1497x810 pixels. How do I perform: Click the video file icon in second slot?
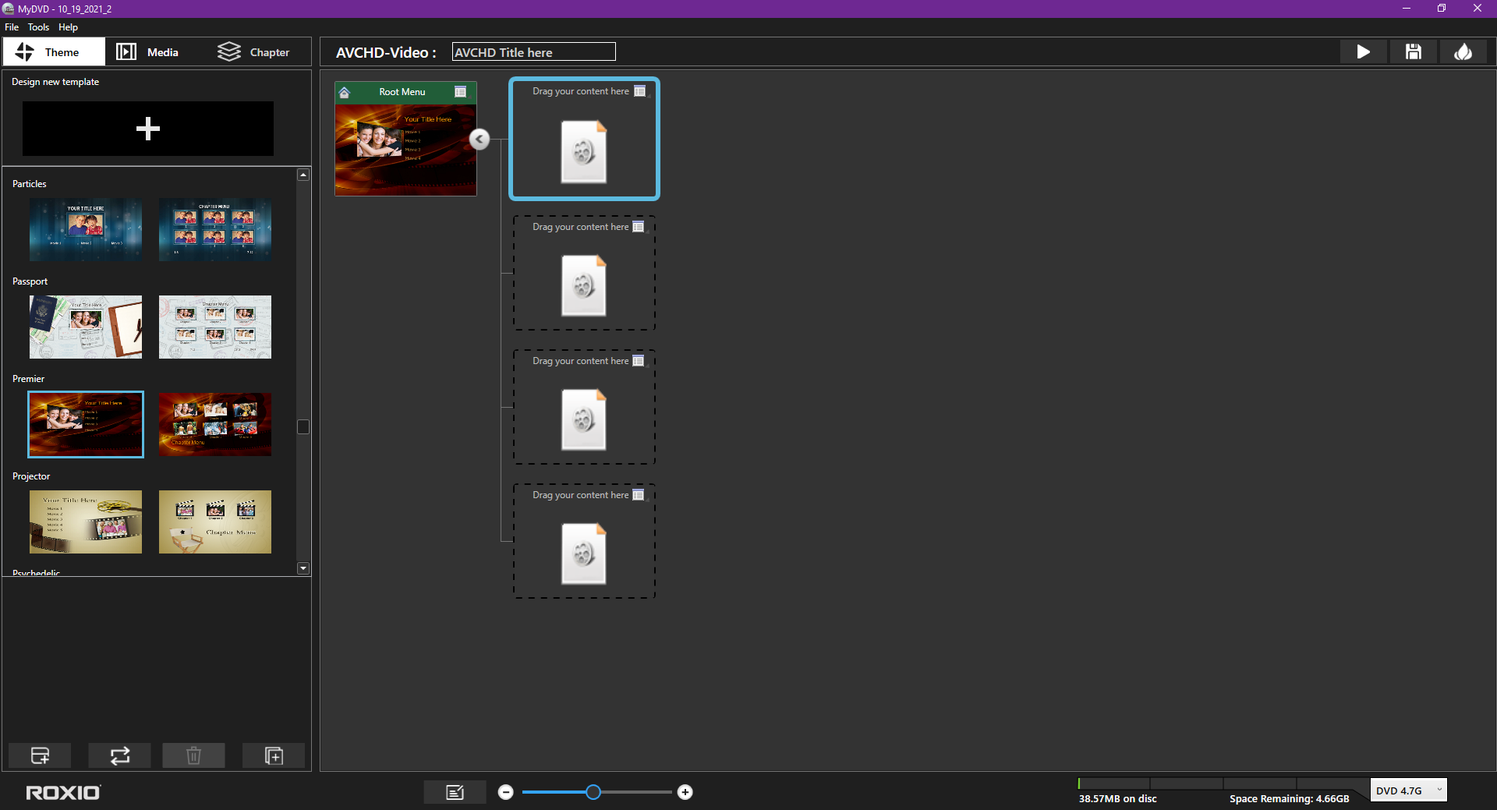pos(584,285)
